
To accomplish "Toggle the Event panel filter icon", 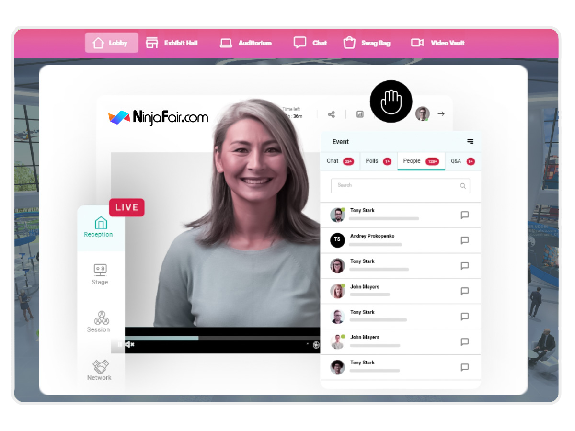I will pos(469,142).
